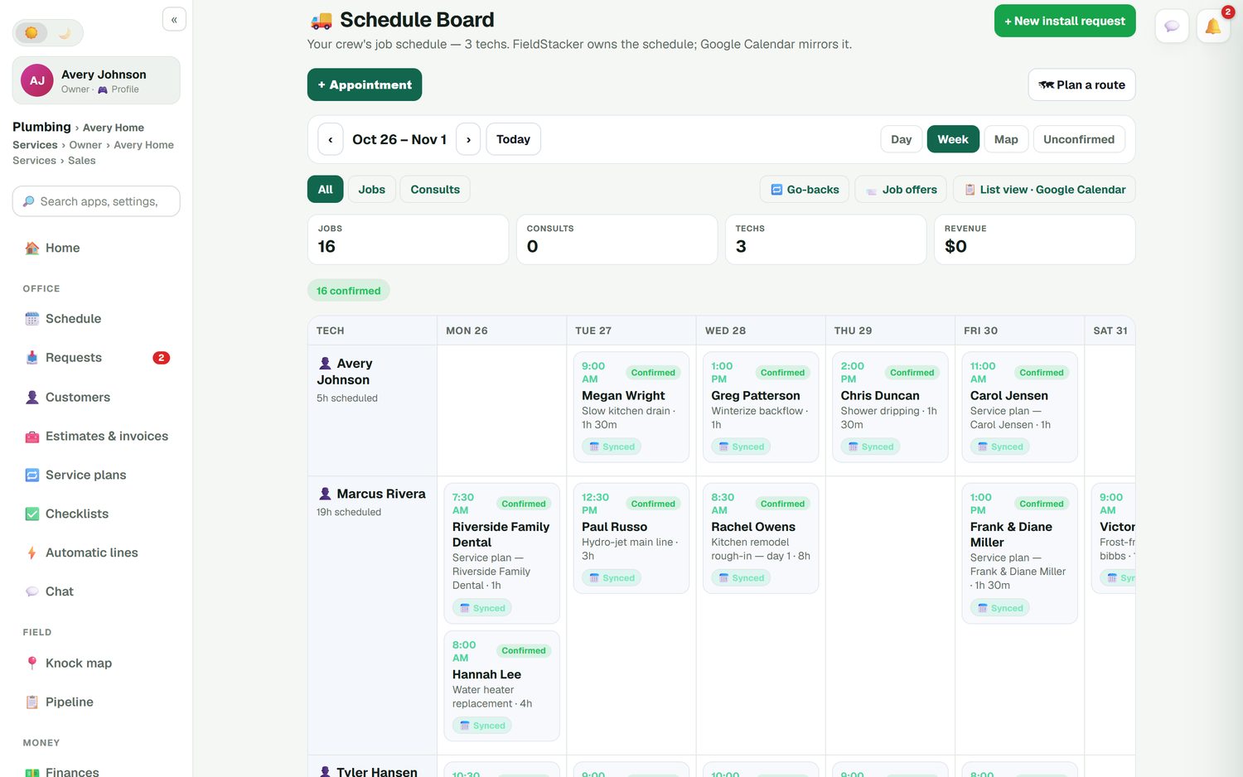Add a new Appointment
The width and height of the screenshot is (1243, 777).
(365, 84)
